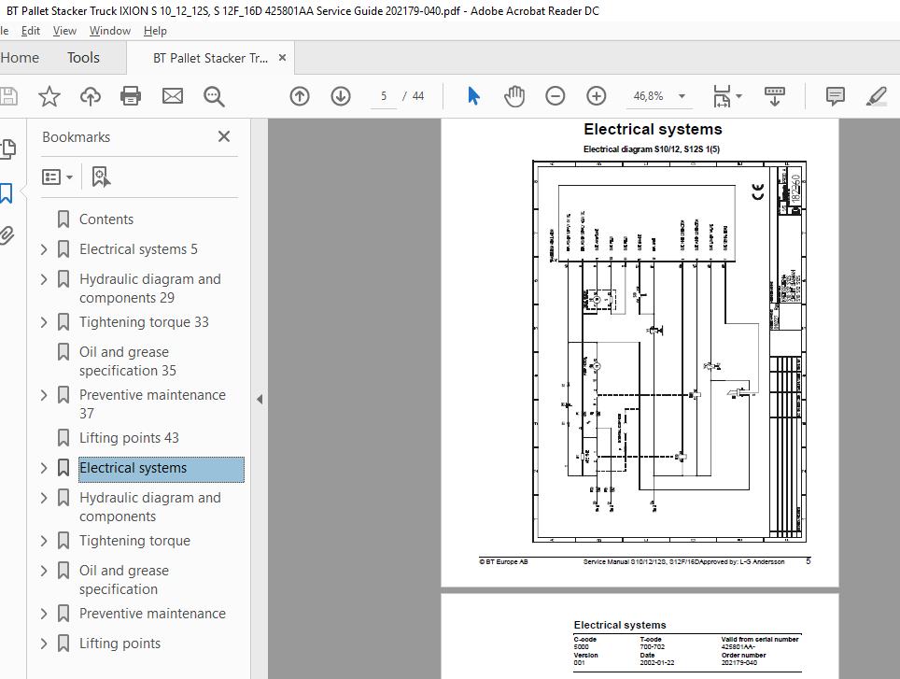Open the upload to cloud icon
Viewport: 900px width, 679px height.
pos(91,96)
